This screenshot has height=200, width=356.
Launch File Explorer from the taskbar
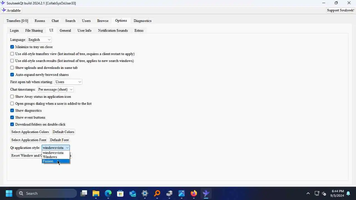pyautogui.click(x=96, y=193)
